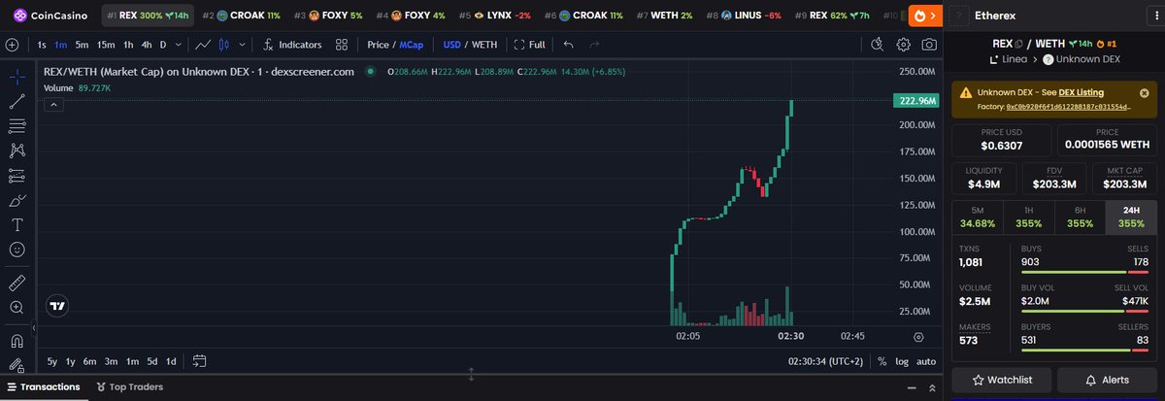Select the 24H price change tab
Image resolution: width=1165 pixels, height=401 pixels.
click(1131, 217)
